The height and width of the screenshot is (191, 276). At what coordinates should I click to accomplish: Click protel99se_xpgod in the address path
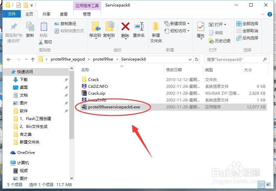click(68, 59)
